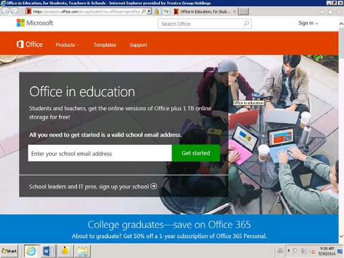Click the scrollbar down arrow on the page
The height and width of the screenshot is (258, 344).
341,236
